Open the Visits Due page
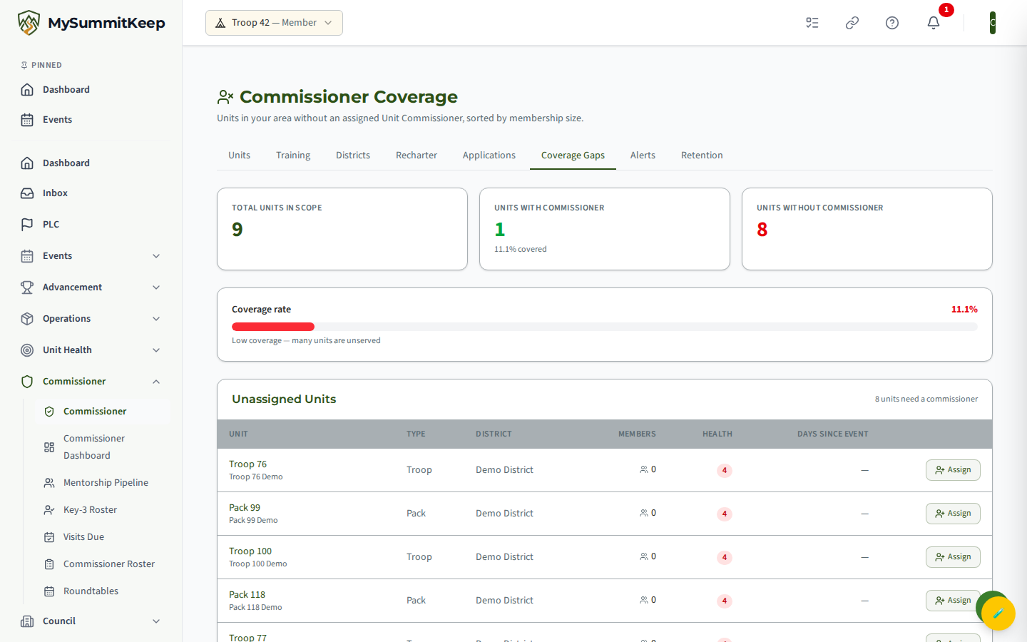The height and width of the screenshot is (642, 1027). tap(102, 537)
